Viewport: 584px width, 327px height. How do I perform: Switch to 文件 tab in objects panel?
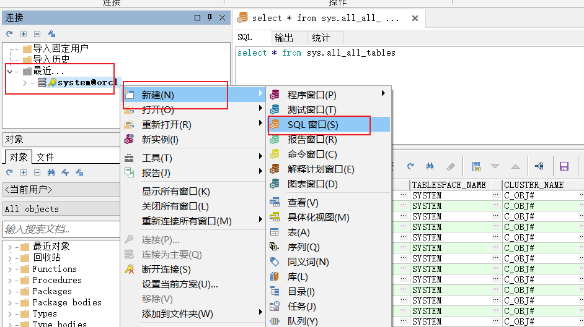click(45, 157)
